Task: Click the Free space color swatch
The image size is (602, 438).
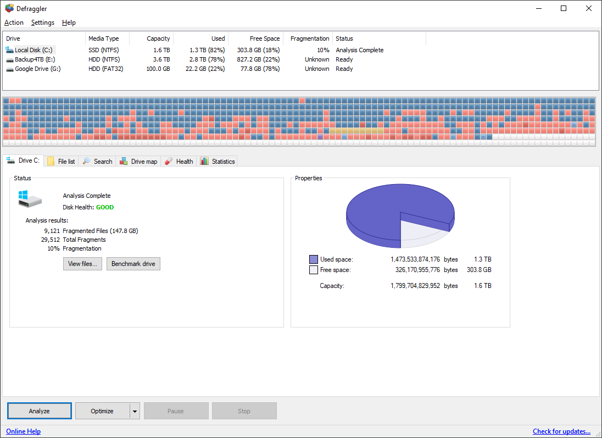Action: [x=313, y=270]
